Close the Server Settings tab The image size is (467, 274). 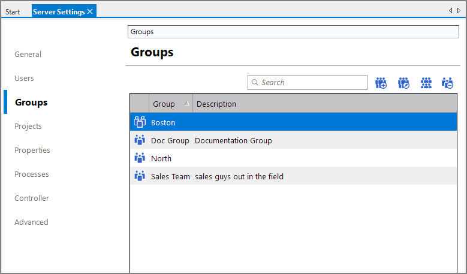90,11
